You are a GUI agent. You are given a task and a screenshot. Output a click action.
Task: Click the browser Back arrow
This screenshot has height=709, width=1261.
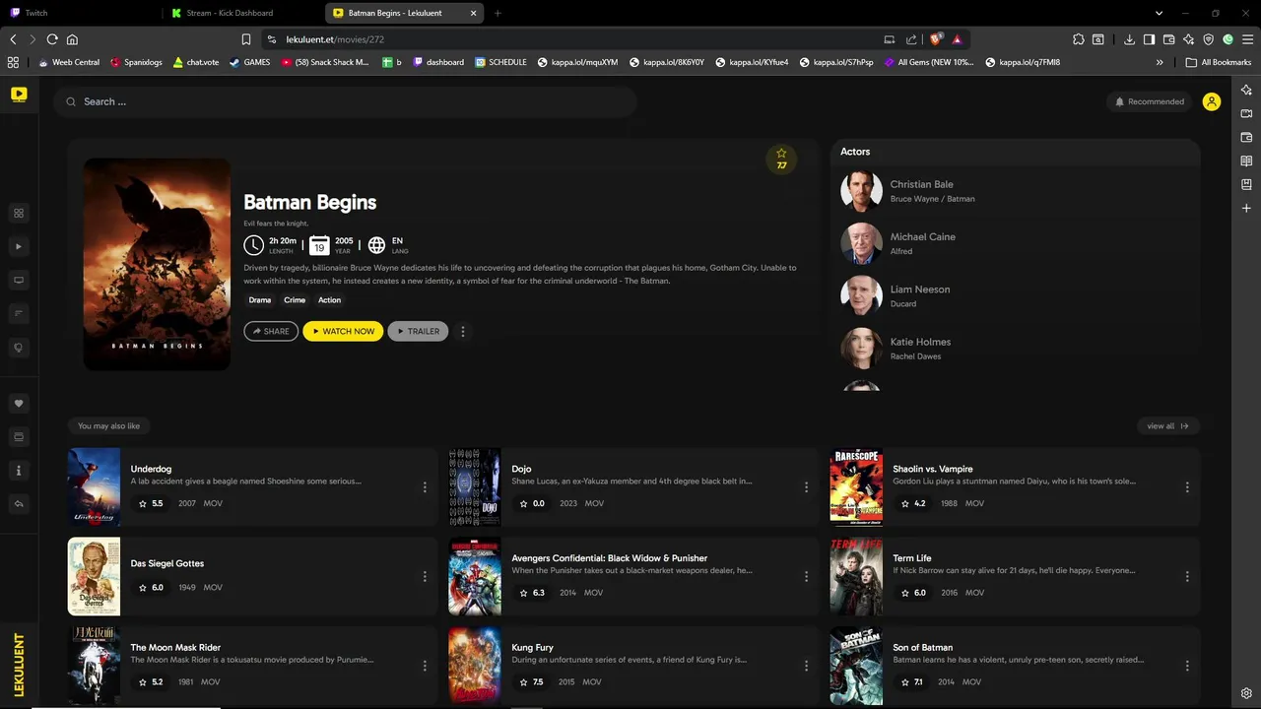point(13,39)
